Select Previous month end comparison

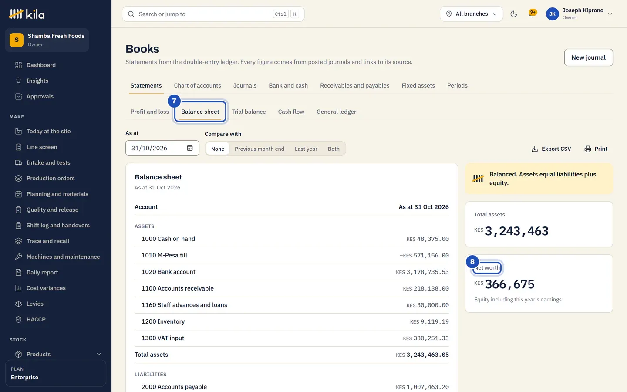pyautogui.click(x=260, y=149)
